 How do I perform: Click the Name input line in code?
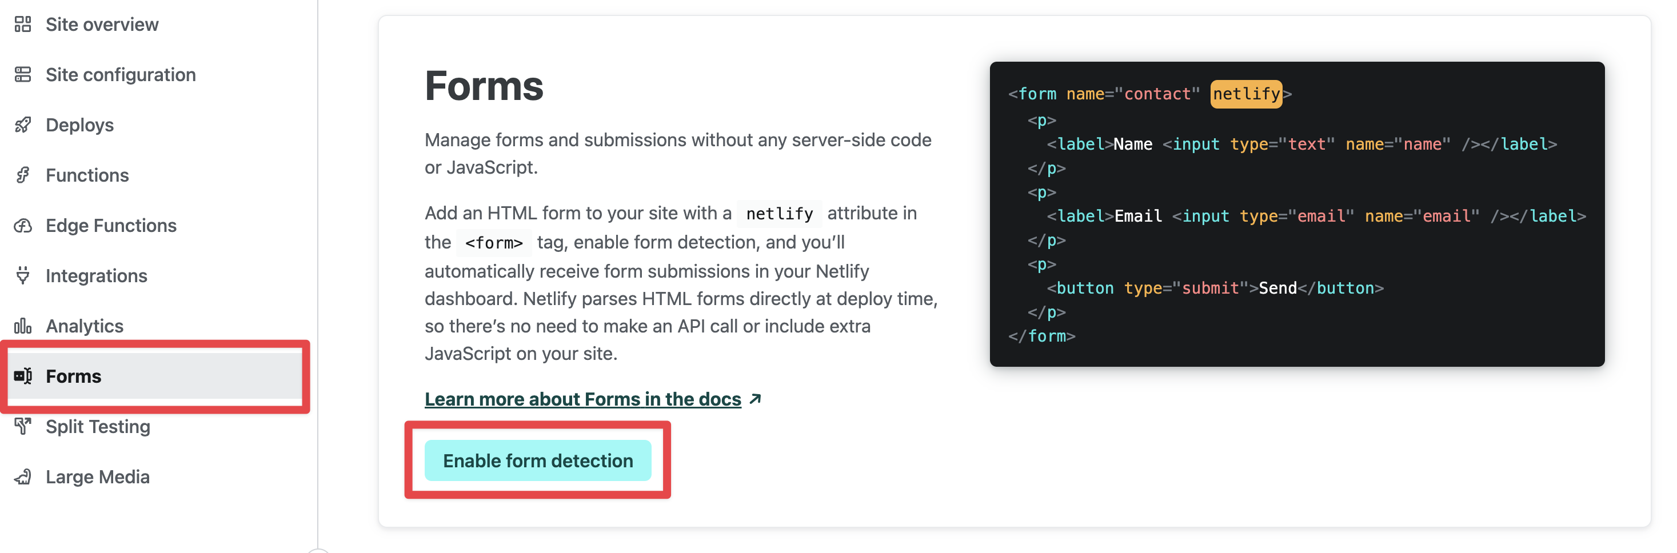1302,144
